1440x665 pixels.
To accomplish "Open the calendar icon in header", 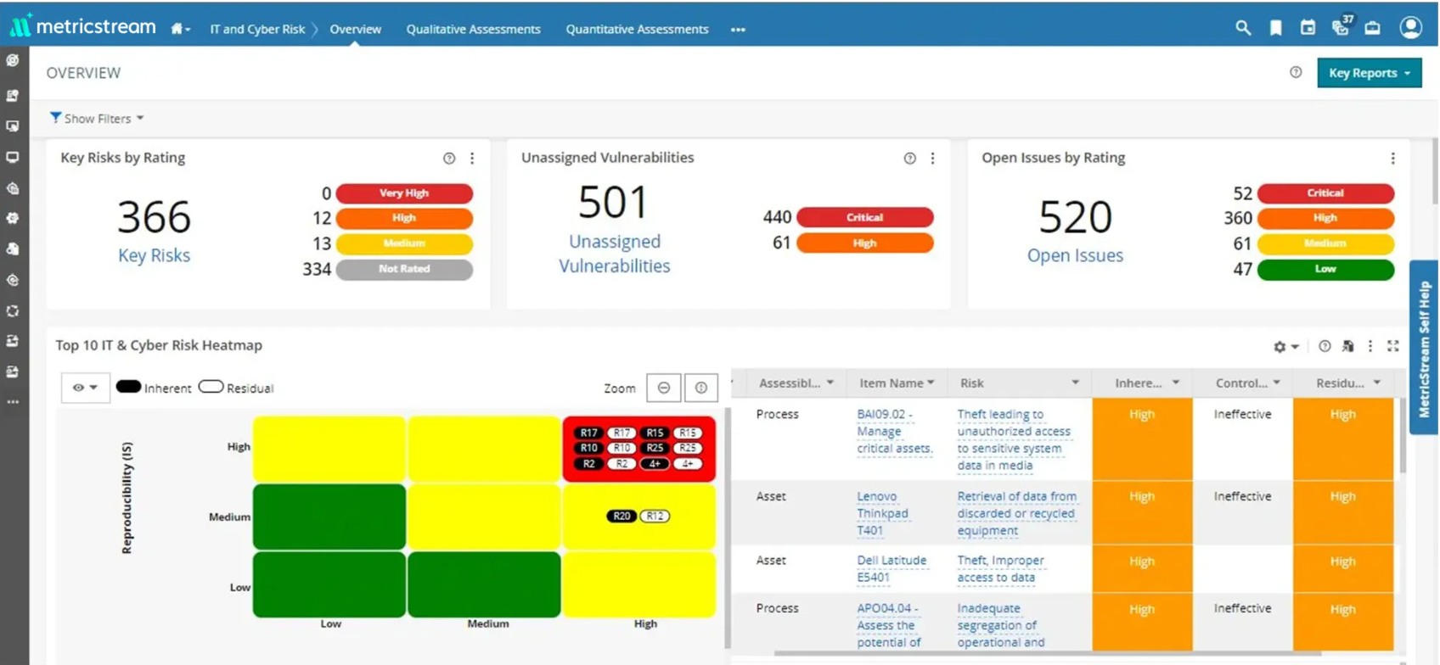I will [x=1308, y=28].
